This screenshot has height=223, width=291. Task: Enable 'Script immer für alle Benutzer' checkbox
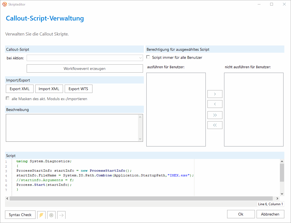click(x=148, y=57)
